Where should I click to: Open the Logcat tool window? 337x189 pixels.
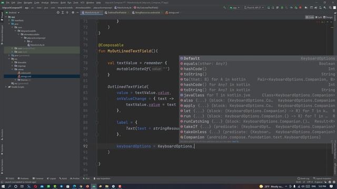[x=52, y=178]
